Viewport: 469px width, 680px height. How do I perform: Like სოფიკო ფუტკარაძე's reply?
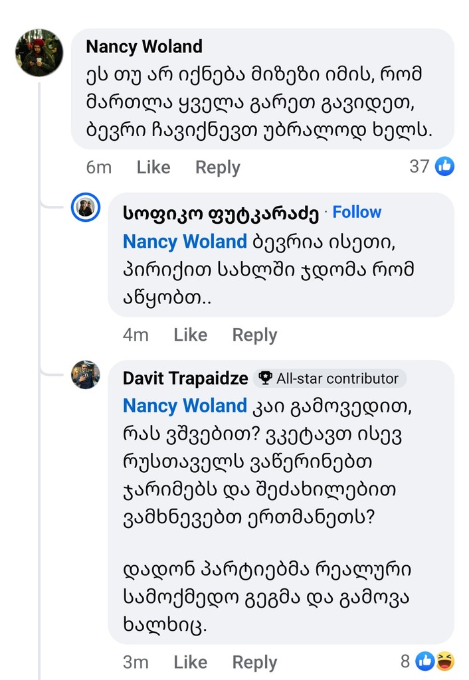click(x=190, y=335)
